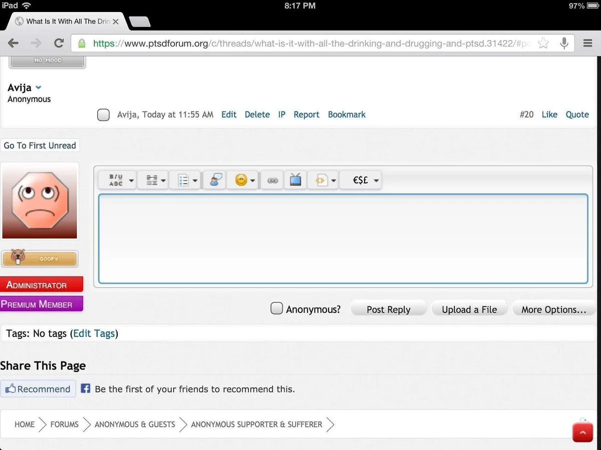Image resolution: width=601 pixels, height=450 pixels.
Task: Click the red scroll-to-top button
Action: pyautogui.click(x=582, y=432)
